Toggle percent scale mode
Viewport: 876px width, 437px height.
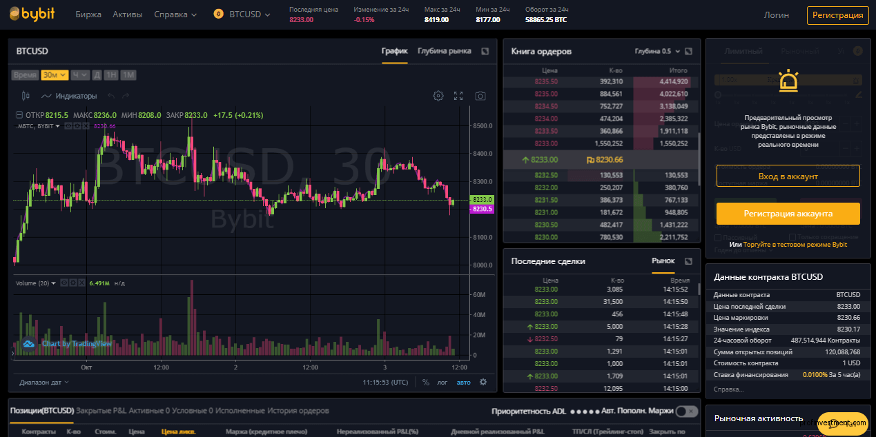coord(426,382)
